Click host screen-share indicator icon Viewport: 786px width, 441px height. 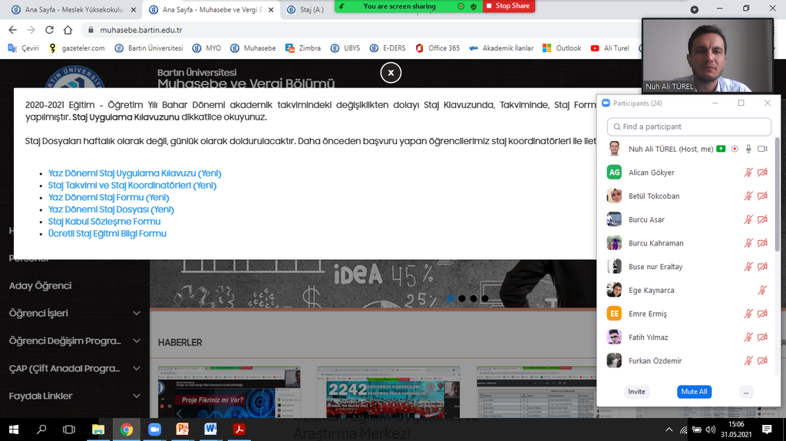pyautogui.click(x=721, y=149)
